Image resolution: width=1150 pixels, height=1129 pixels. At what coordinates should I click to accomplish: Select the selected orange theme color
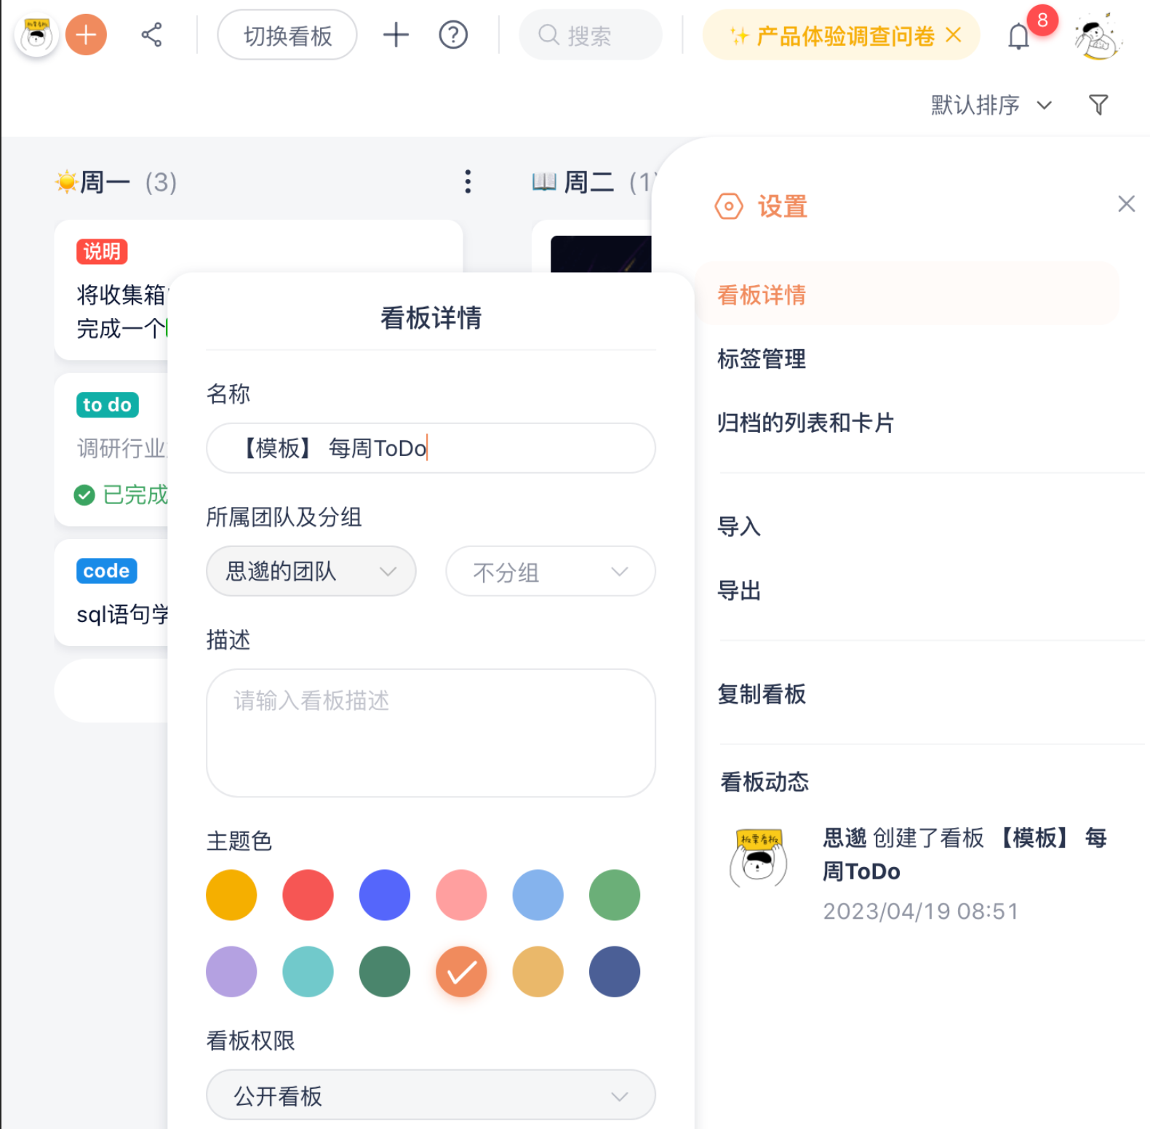click(461, 971)
